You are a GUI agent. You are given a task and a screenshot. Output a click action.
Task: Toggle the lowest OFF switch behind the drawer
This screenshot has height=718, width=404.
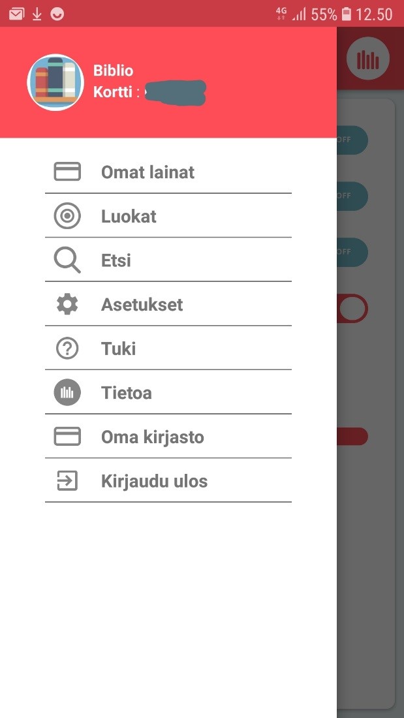tap(352, 252)
